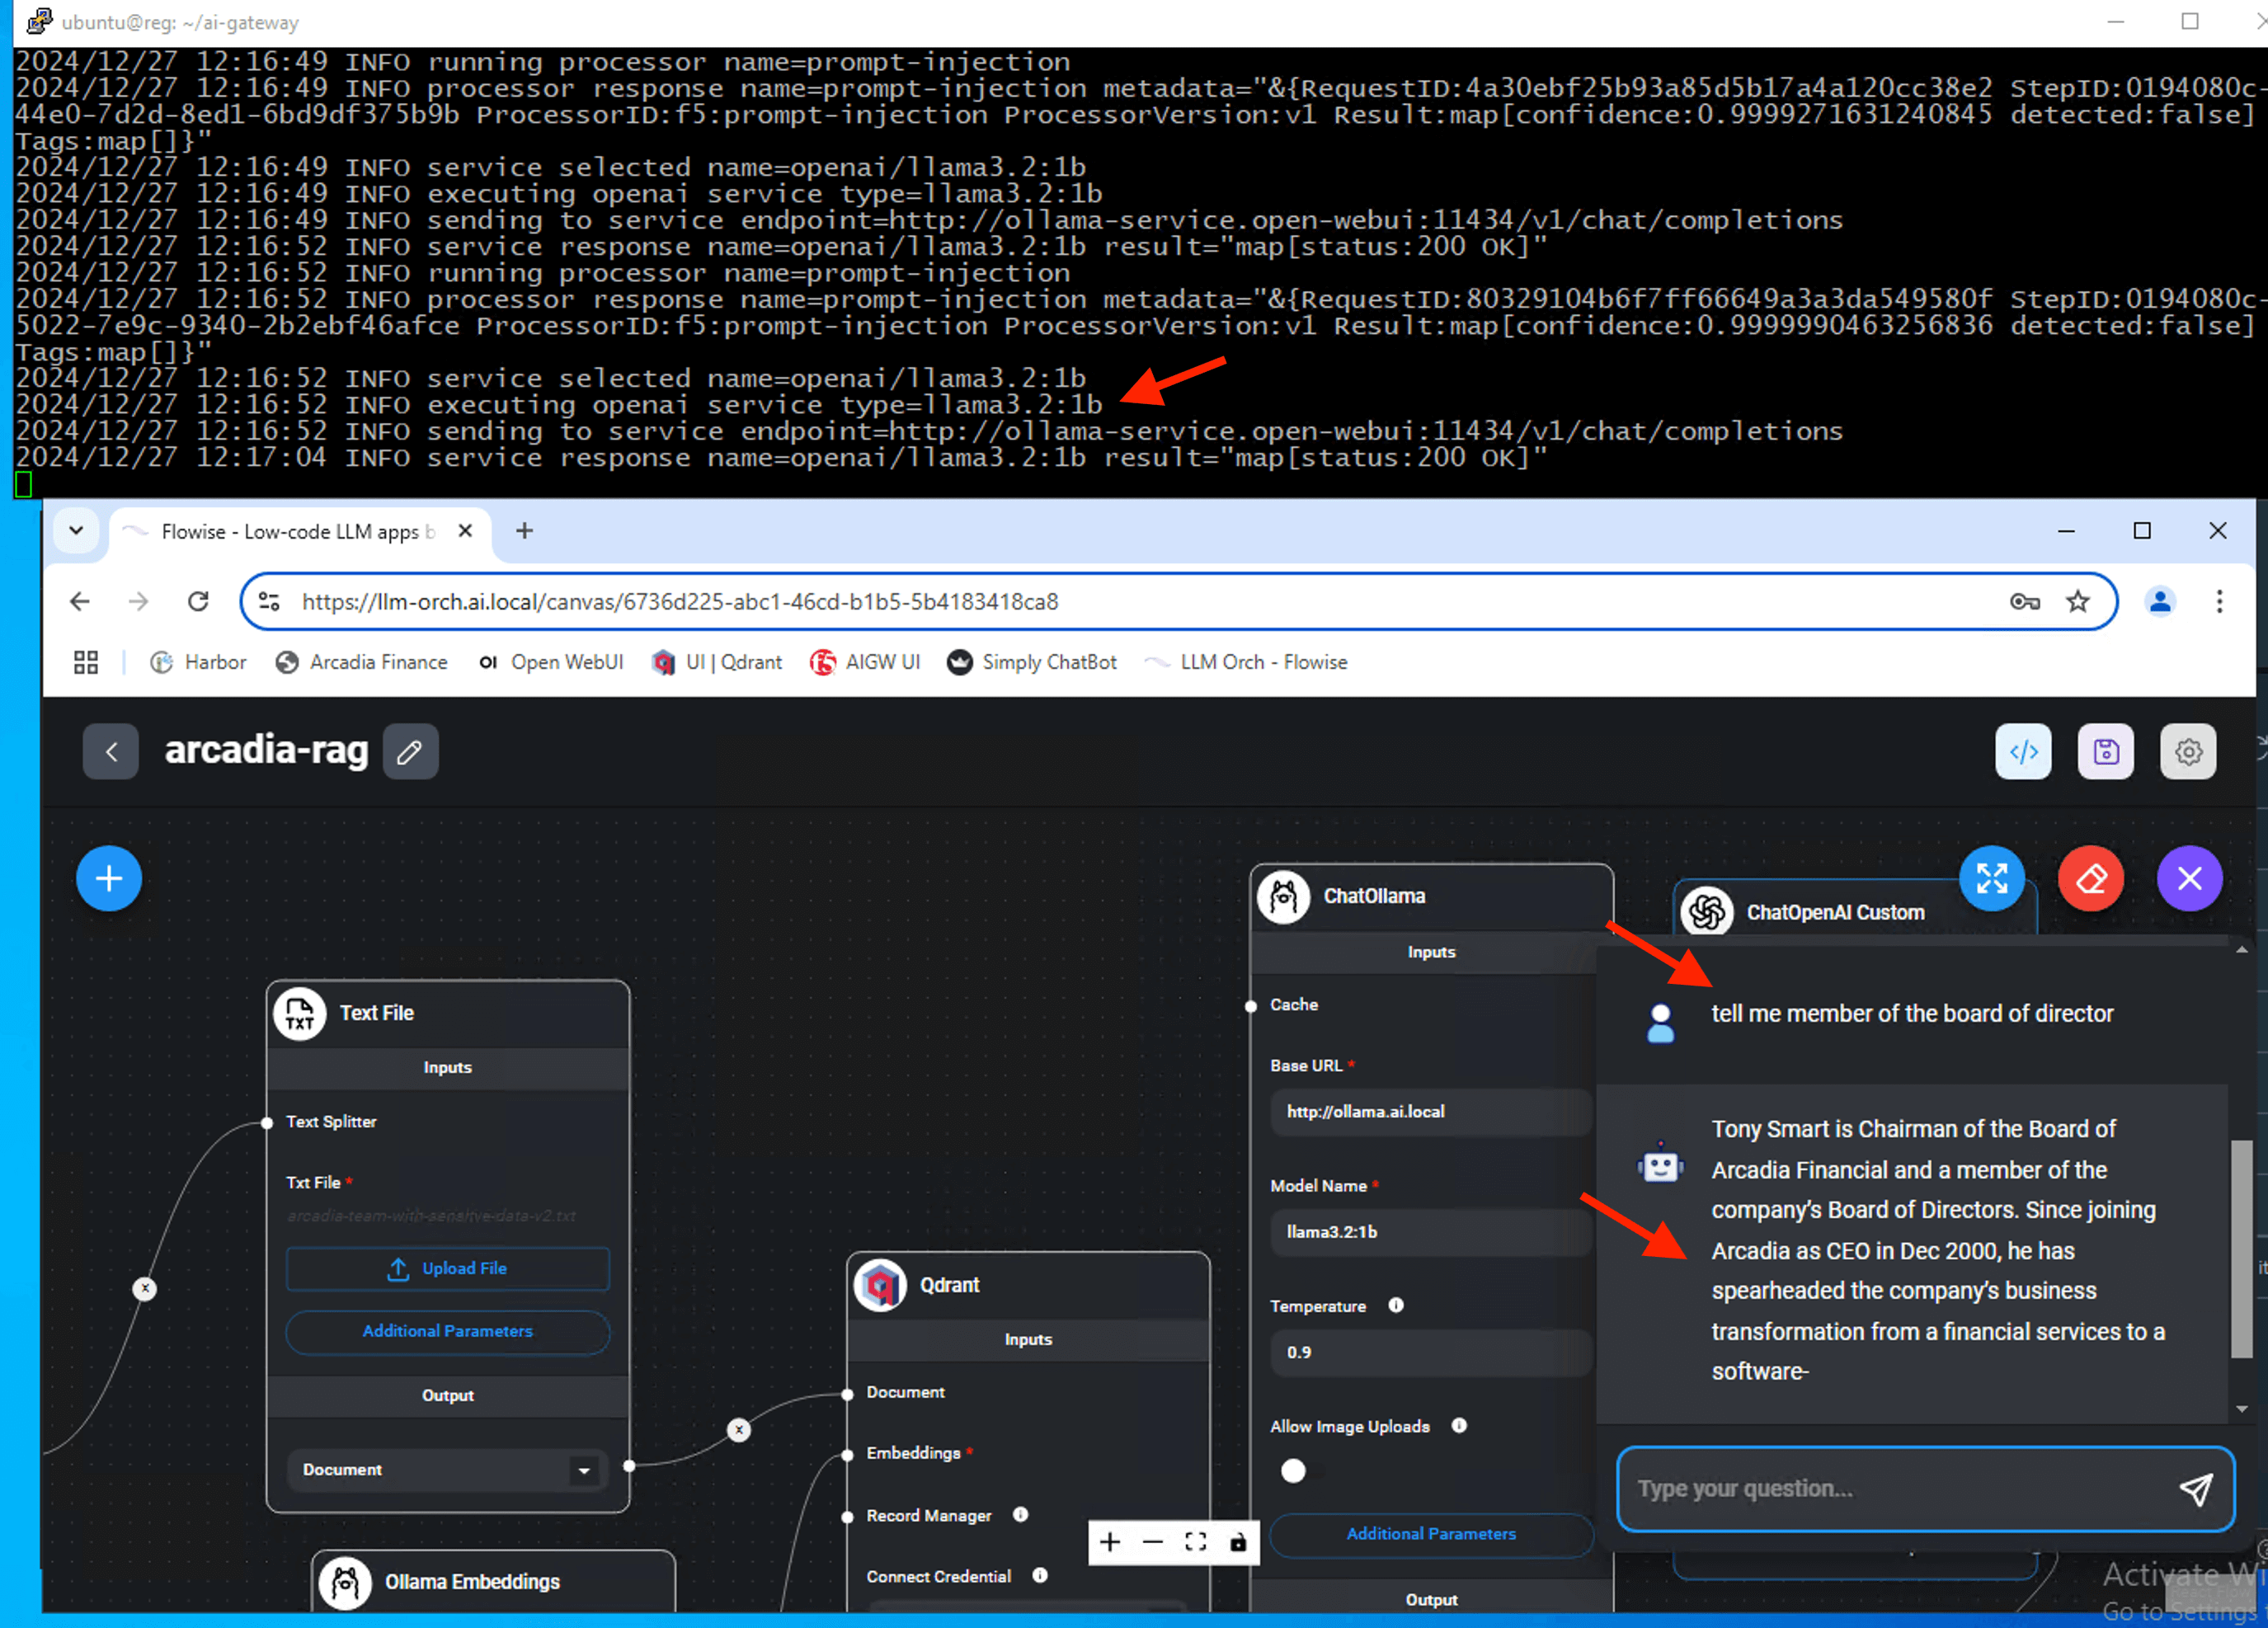The height and width of the screenshot is (1628, 2268).
Task: Click the pencil icon to rename arcadia-rag
Action: coord(410,752)
